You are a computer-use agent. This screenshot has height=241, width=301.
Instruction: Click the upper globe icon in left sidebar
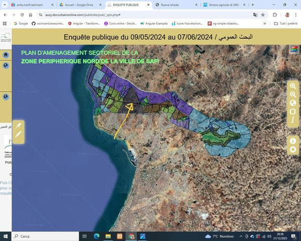click(x=6, y=66)
